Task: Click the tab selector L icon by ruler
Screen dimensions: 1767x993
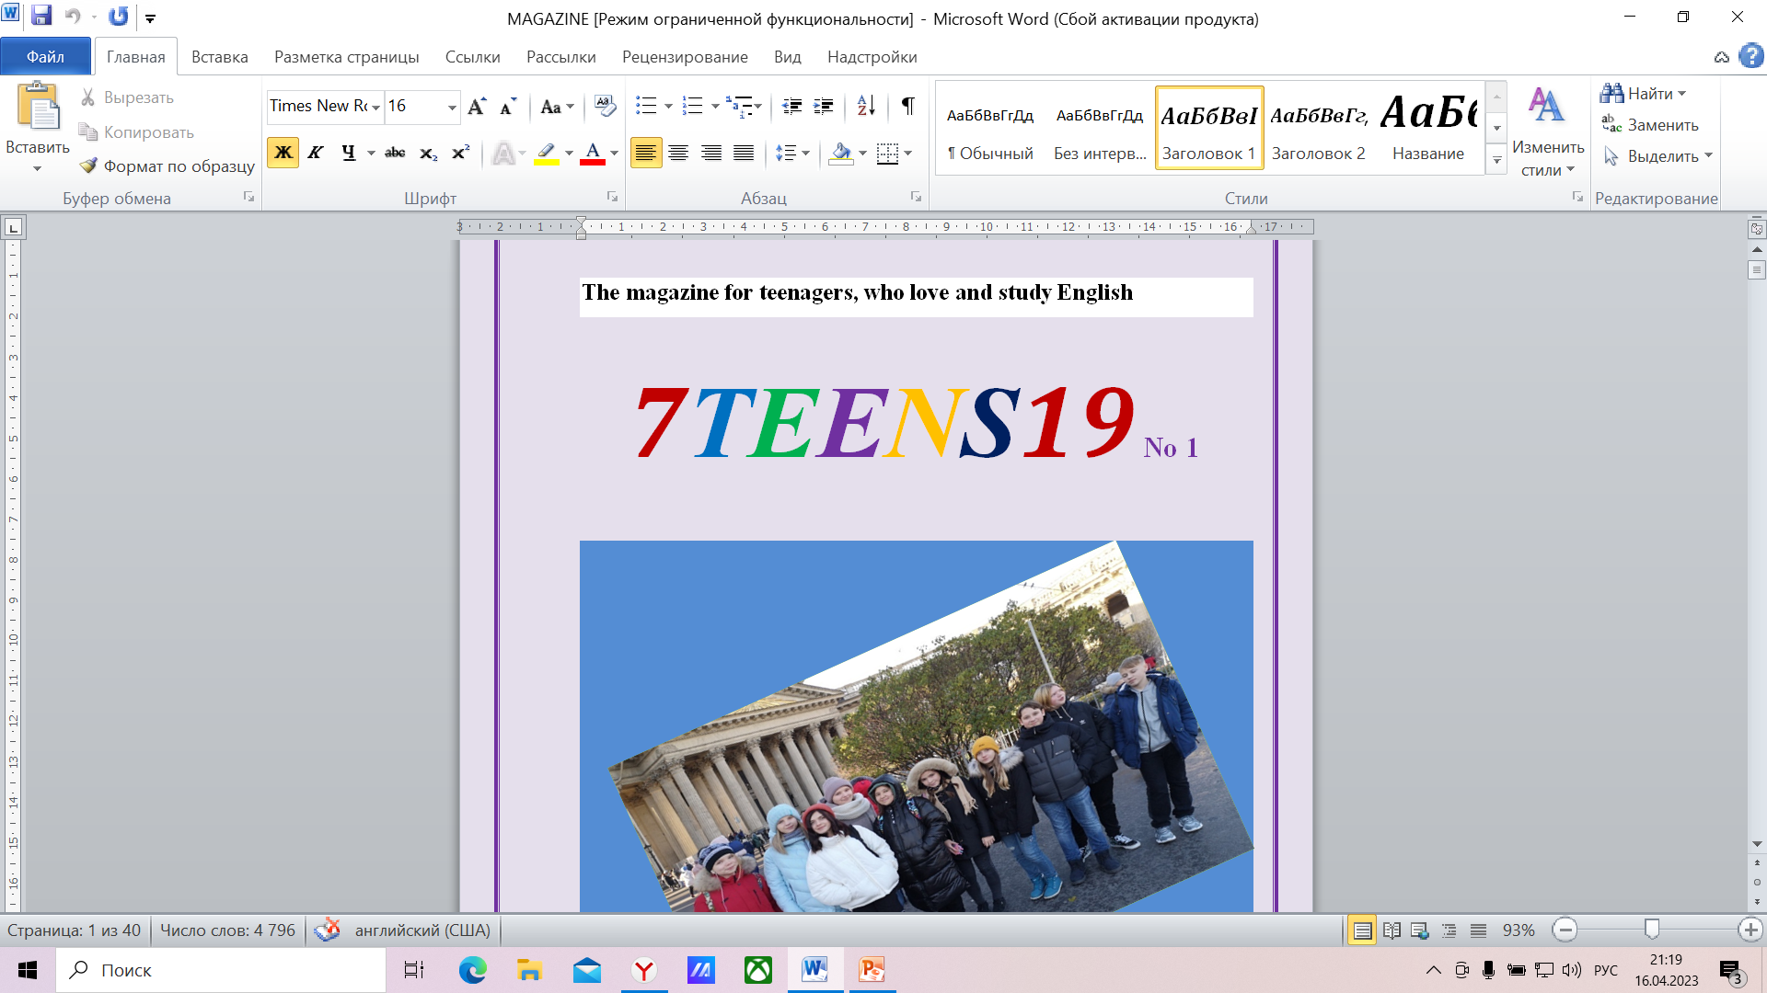Action: (x=14, y=227)
